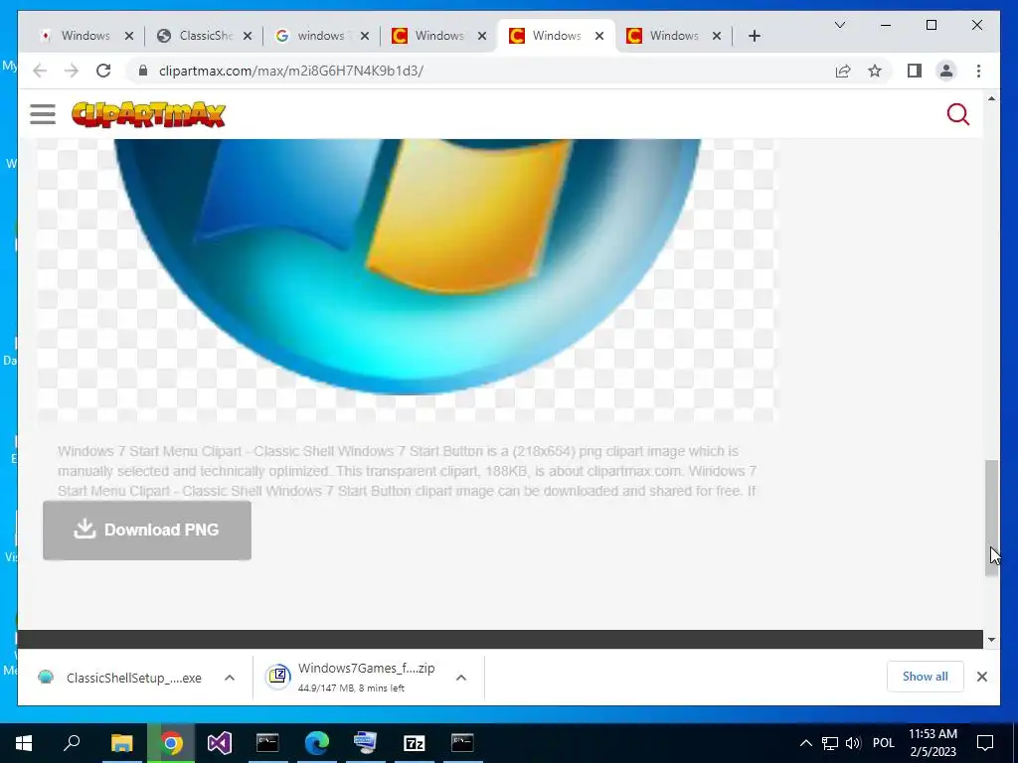The height and width of the screenshot is (763, 1018).
Task: Open 7-Zip from the taskbar
Action: coord(415,743)
